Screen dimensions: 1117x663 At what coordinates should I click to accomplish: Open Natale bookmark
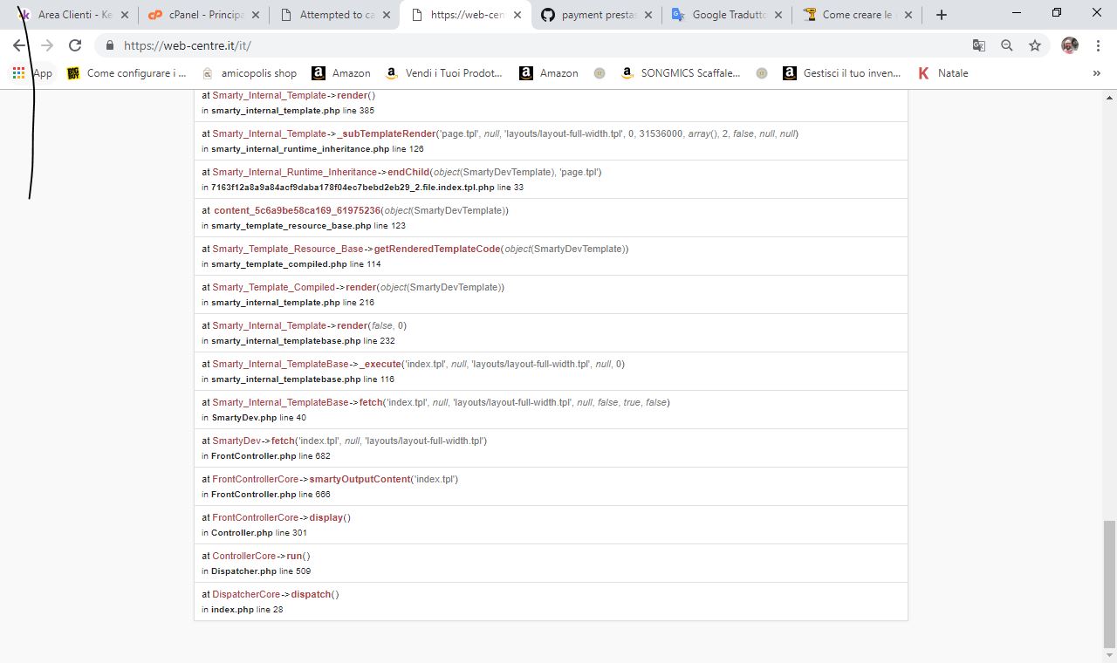942,73
